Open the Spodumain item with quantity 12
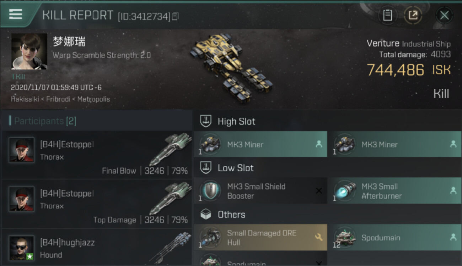This screenshot has width=462, height=266. [x=395, y=238]
